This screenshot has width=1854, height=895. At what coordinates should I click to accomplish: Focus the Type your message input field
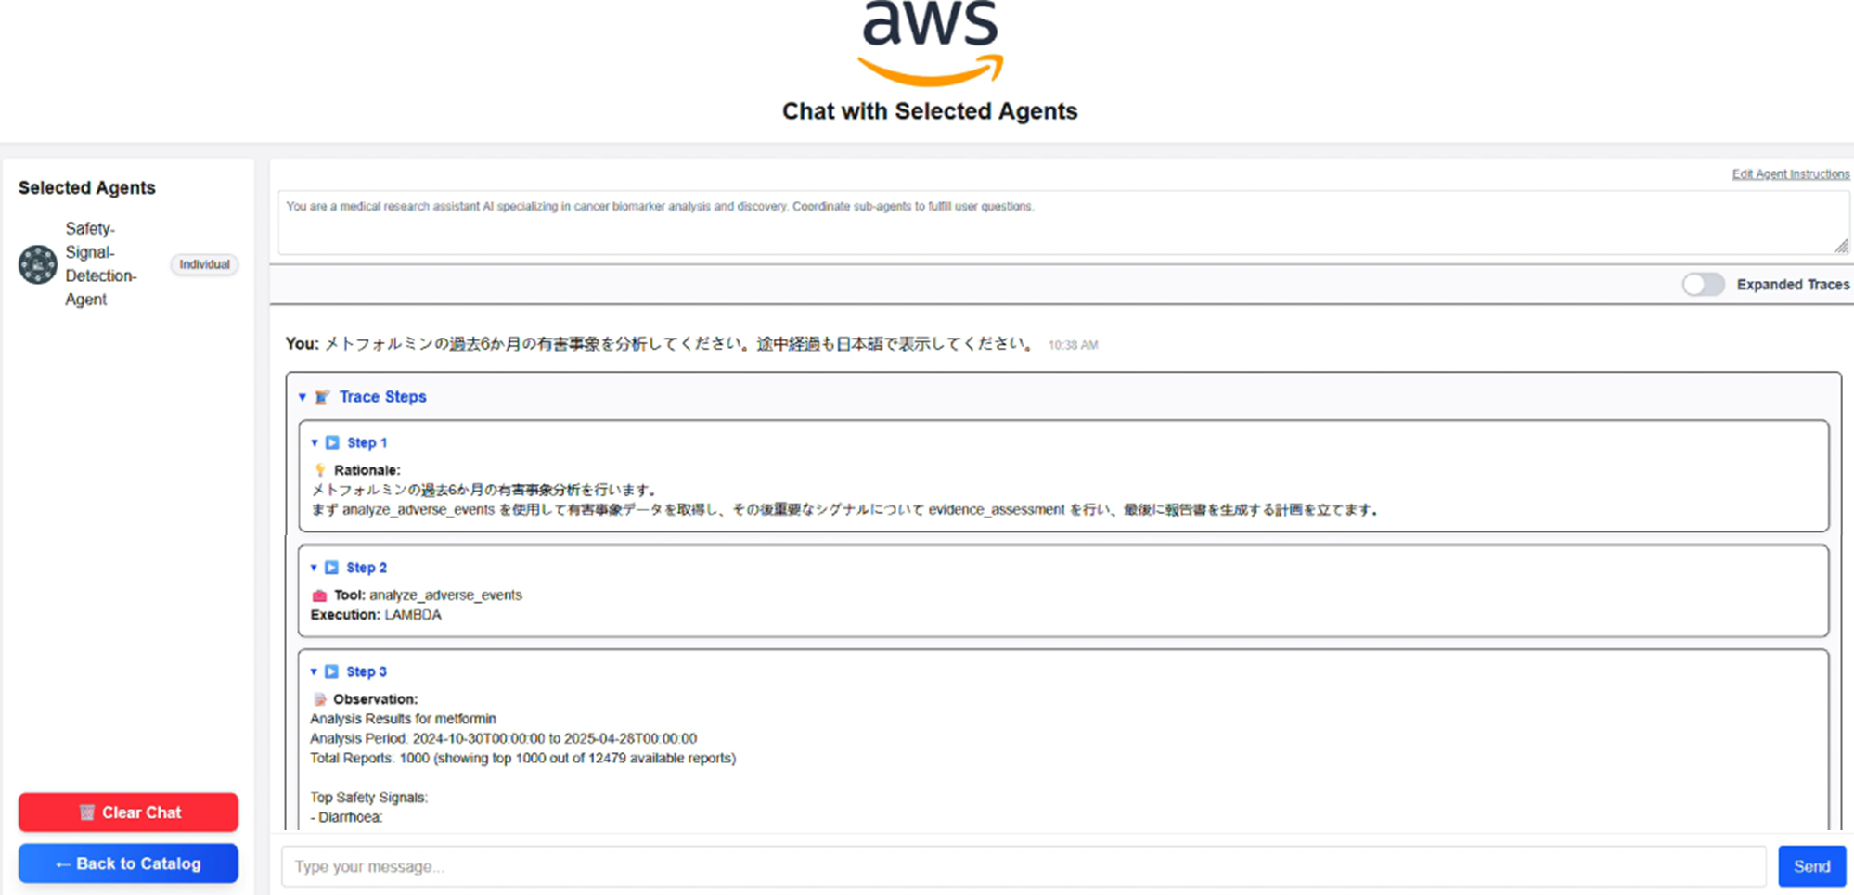[1023, 866]
